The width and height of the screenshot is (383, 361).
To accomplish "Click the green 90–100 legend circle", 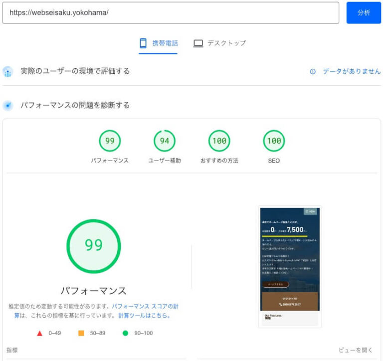I will (125, 333).
